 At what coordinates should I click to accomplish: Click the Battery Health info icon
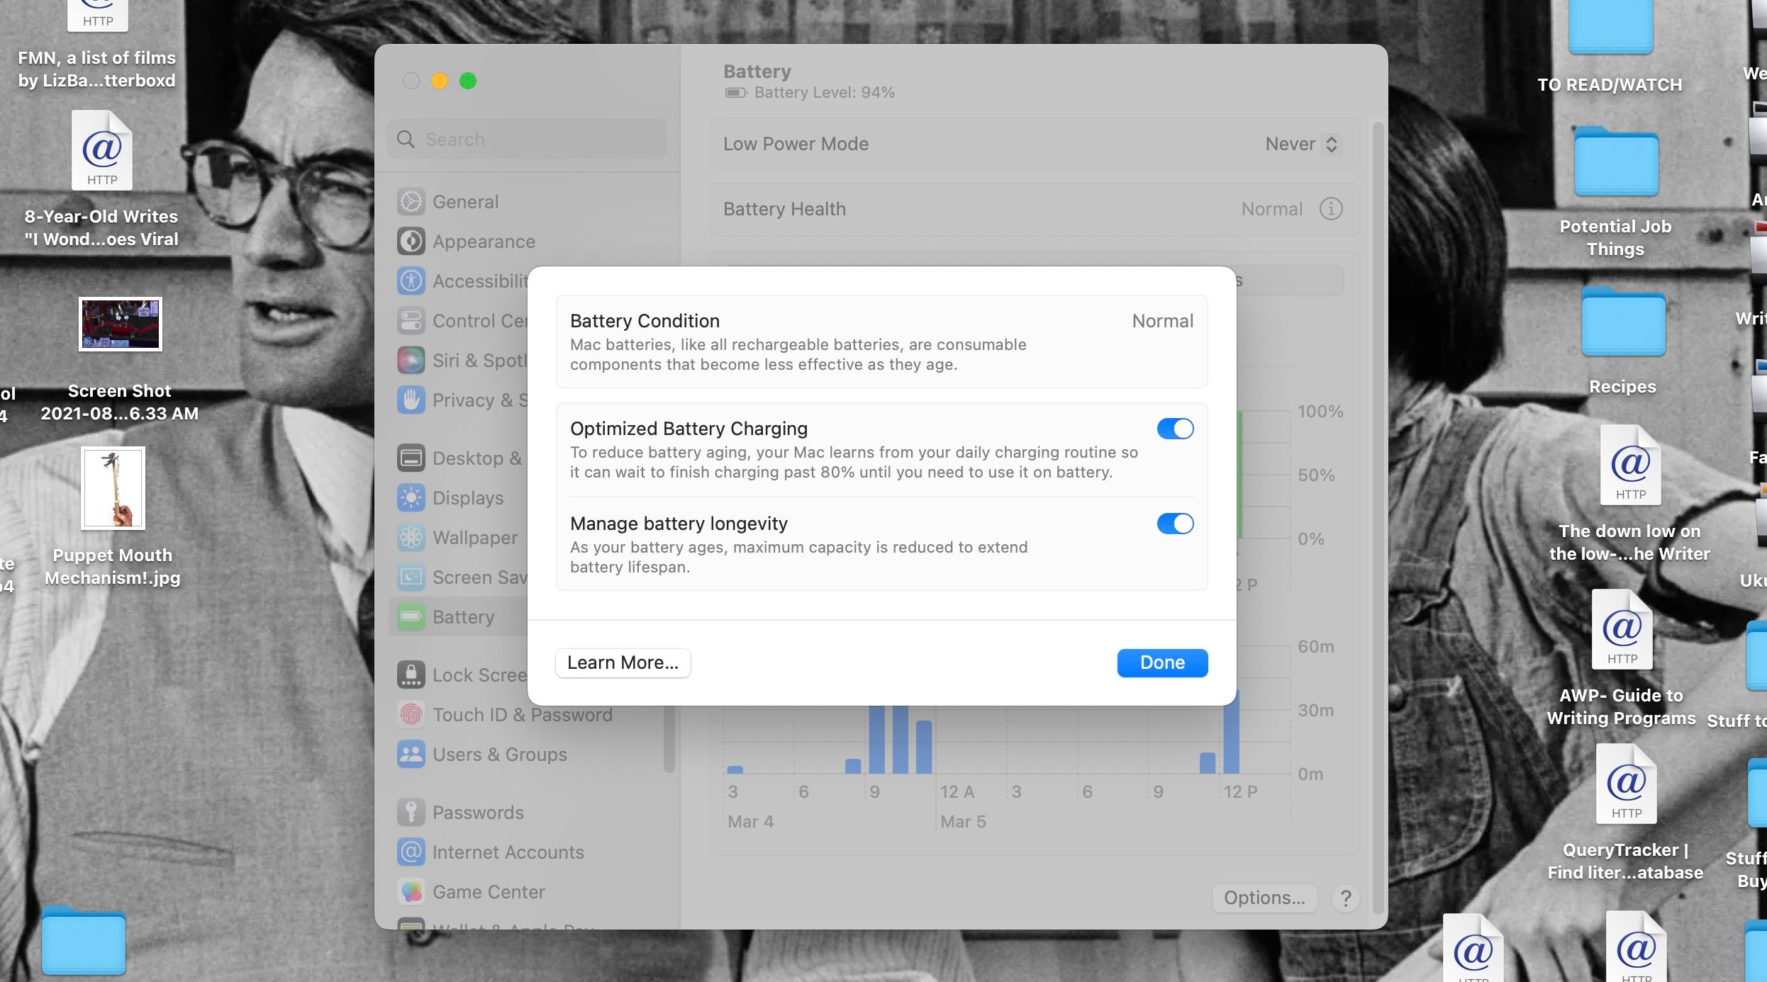pyautogui.click(x=1331, y=209)
